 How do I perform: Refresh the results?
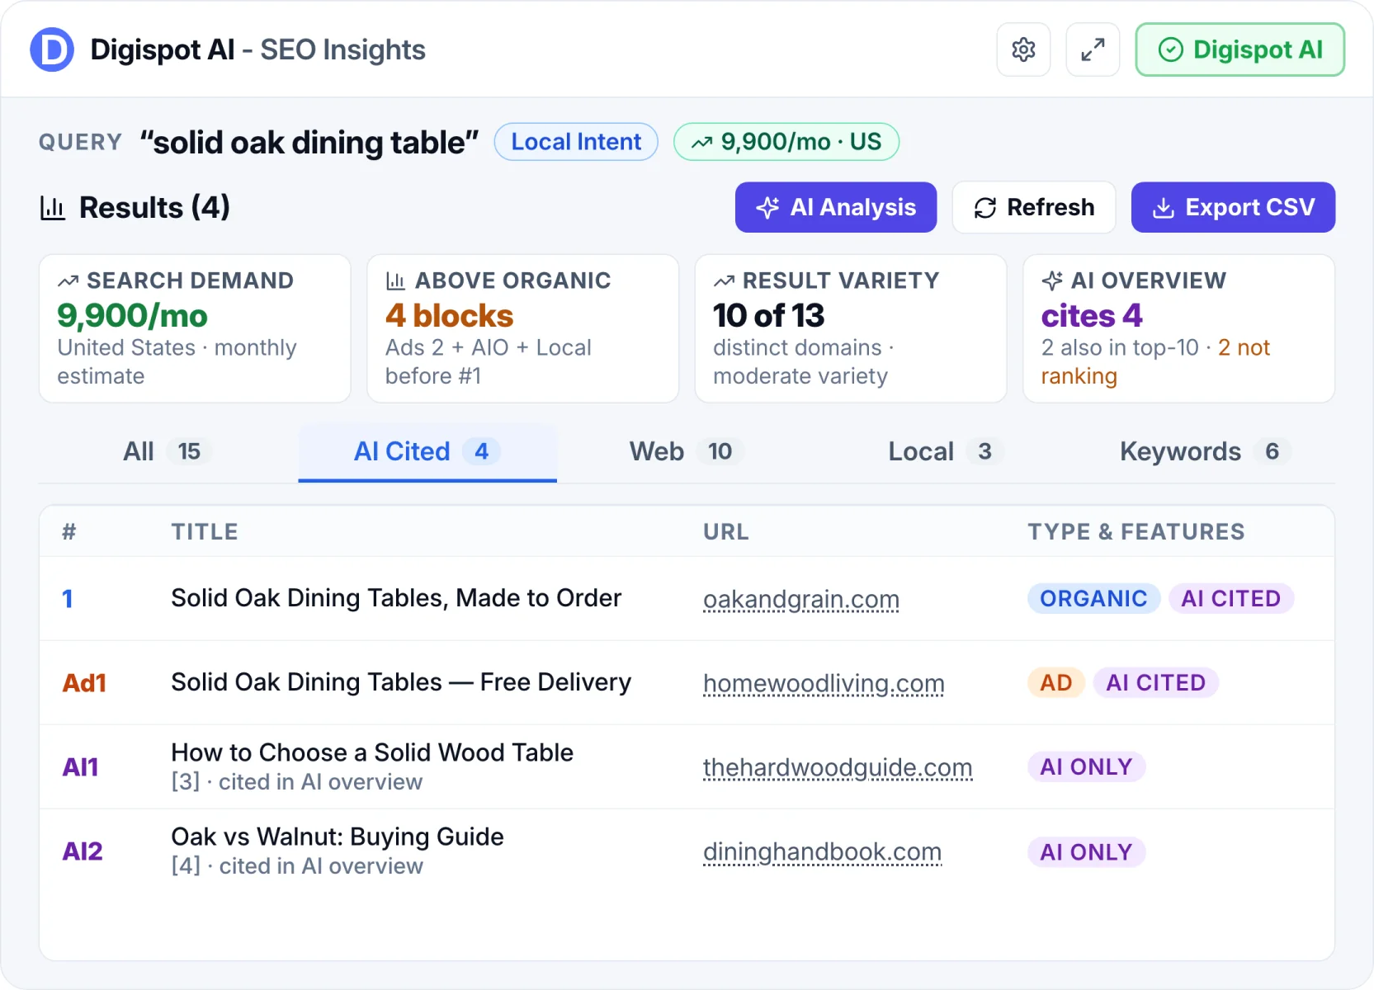click(1034, 207)
